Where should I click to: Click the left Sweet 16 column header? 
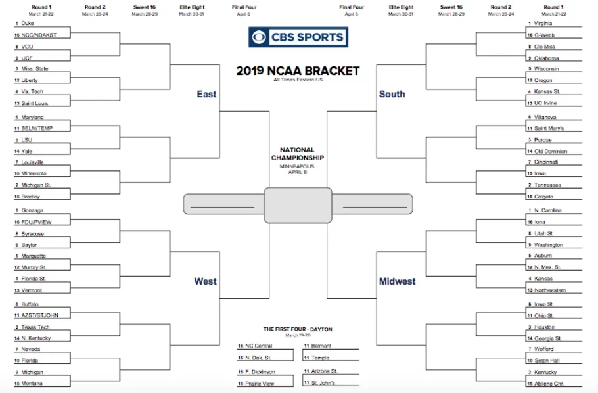click(x=145, y=7)
